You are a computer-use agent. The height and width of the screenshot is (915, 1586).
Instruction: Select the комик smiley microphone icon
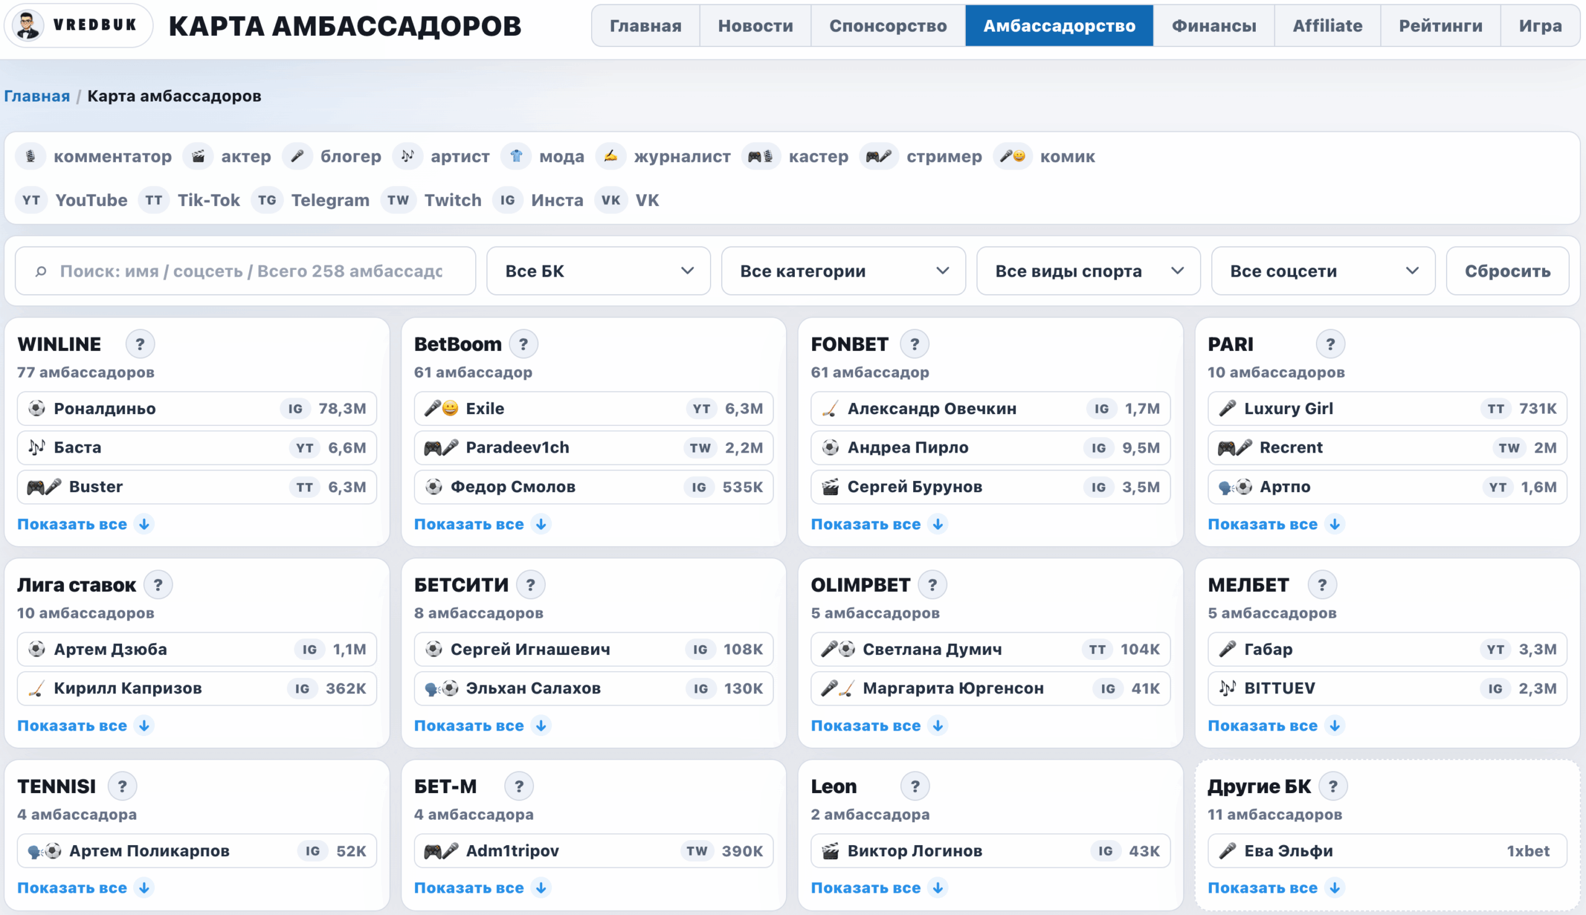(x=1012, y=157)
